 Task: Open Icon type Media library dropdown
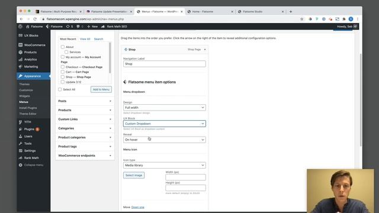click(165, 165)
